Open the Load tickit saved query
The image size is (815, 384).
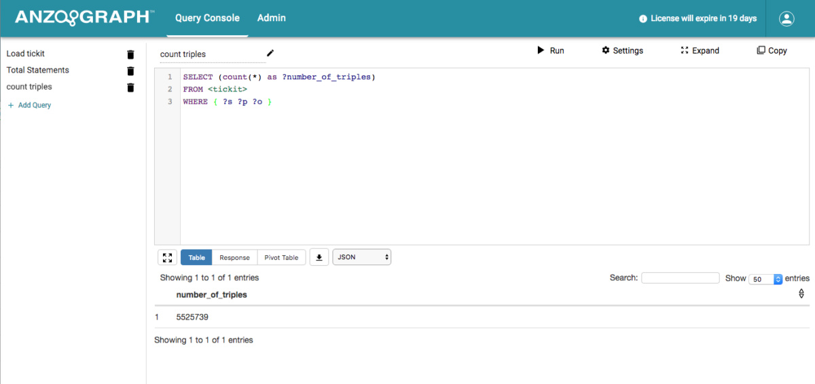(26, 54)
